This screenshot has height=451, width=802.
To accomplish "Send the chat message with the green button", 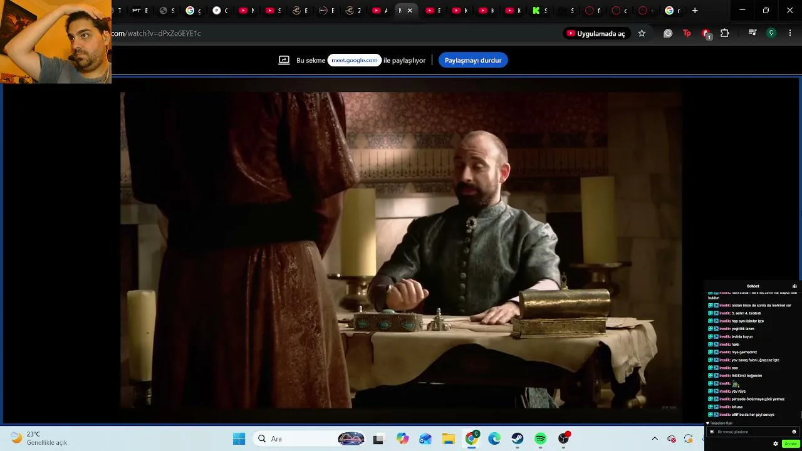I will pyautogui.click(x=791, y=443).
